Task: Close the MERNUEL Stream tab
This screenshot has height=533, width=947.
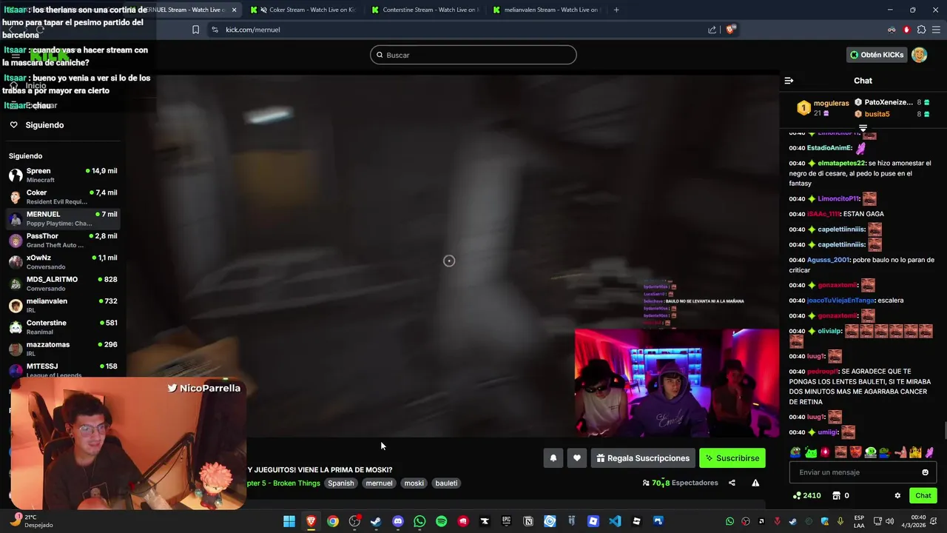Action: pos(234,10)
